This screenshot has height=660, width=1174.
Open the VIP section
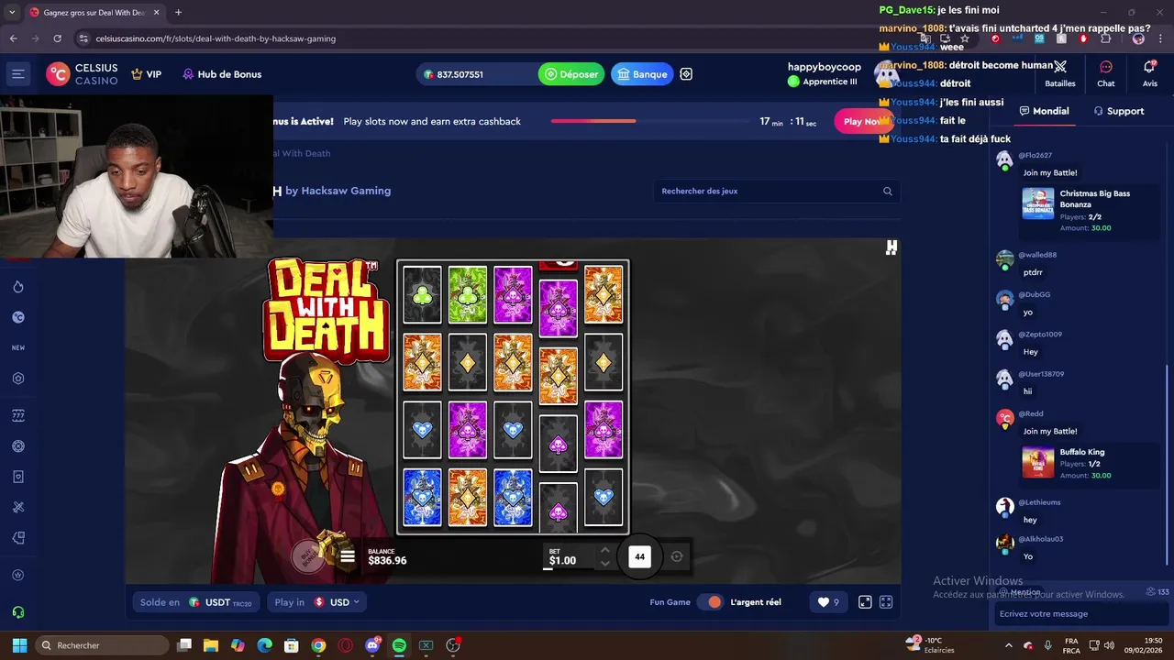147,74
